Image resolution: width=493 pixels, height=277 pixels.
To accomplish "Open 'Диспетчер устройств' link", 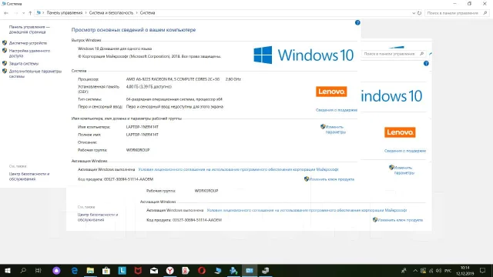I will click(28, 43).
